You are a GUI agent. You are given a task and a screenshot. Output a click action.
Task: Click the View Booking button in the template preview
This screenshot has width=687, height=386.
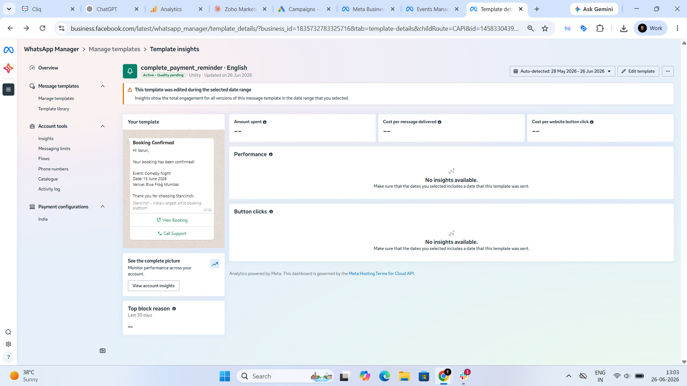point(172,220)
